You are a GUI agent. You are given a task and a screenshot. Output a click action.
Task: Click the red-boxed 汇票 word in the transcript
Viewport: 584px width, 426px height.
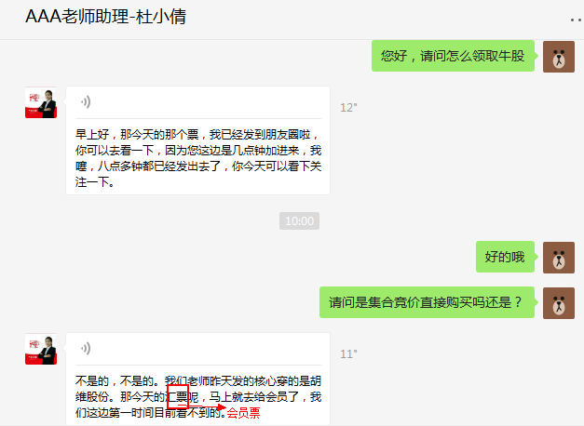click(178, 396)
